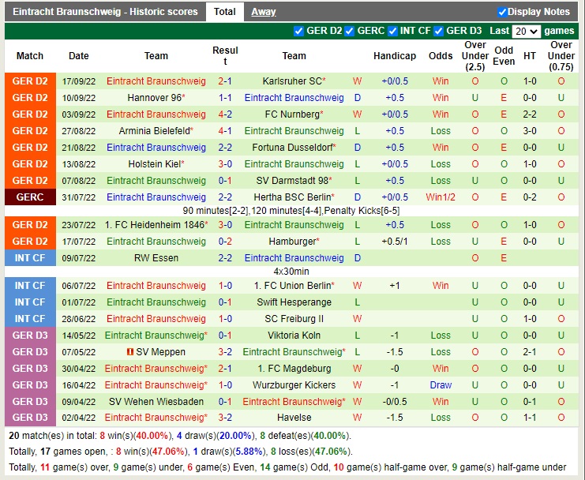Viewport: 585px width, 480px height.
Task: Switch to the Away tab
Action: pyautogui.click(x=264, y=12)
